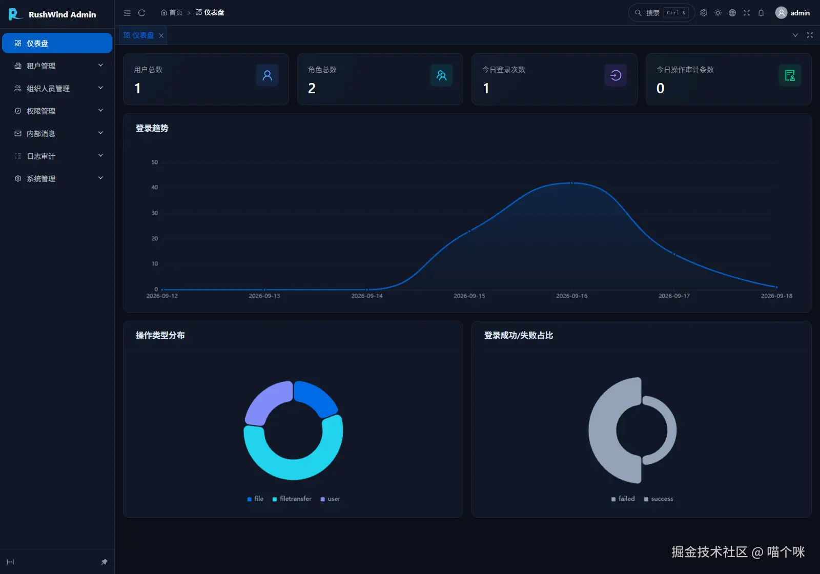The width and height of the screenshot is (820, 574).
Task: Toggle the failed legend item
Action: [x=623, y=499]
